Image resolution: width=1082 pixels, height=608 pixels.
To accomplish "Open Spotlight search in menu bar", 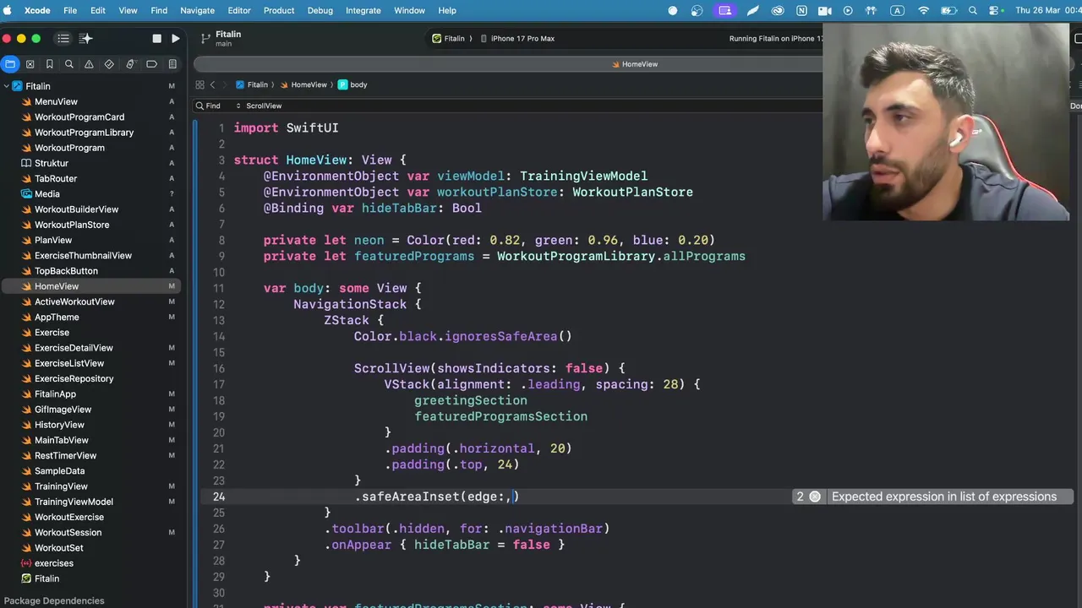I will [973, 10].
